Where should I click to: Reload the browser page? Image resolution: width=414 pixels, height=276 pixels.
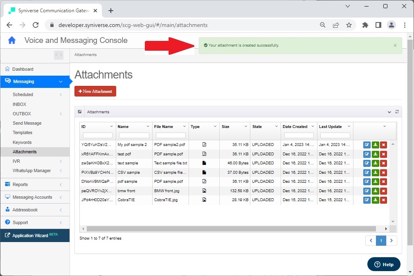36,25
